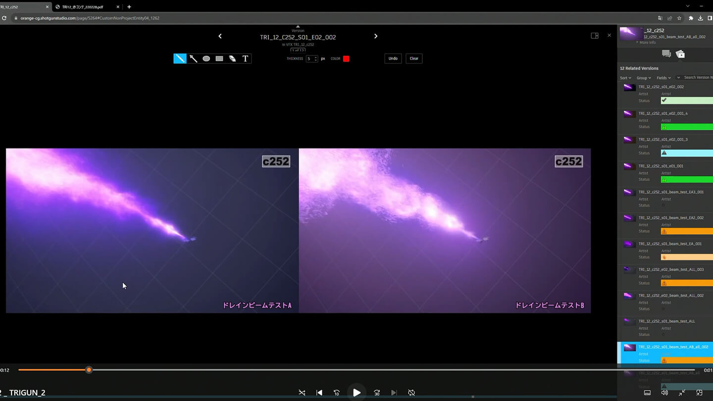
Task: Click the Undo button
Action: coord(393,58)
